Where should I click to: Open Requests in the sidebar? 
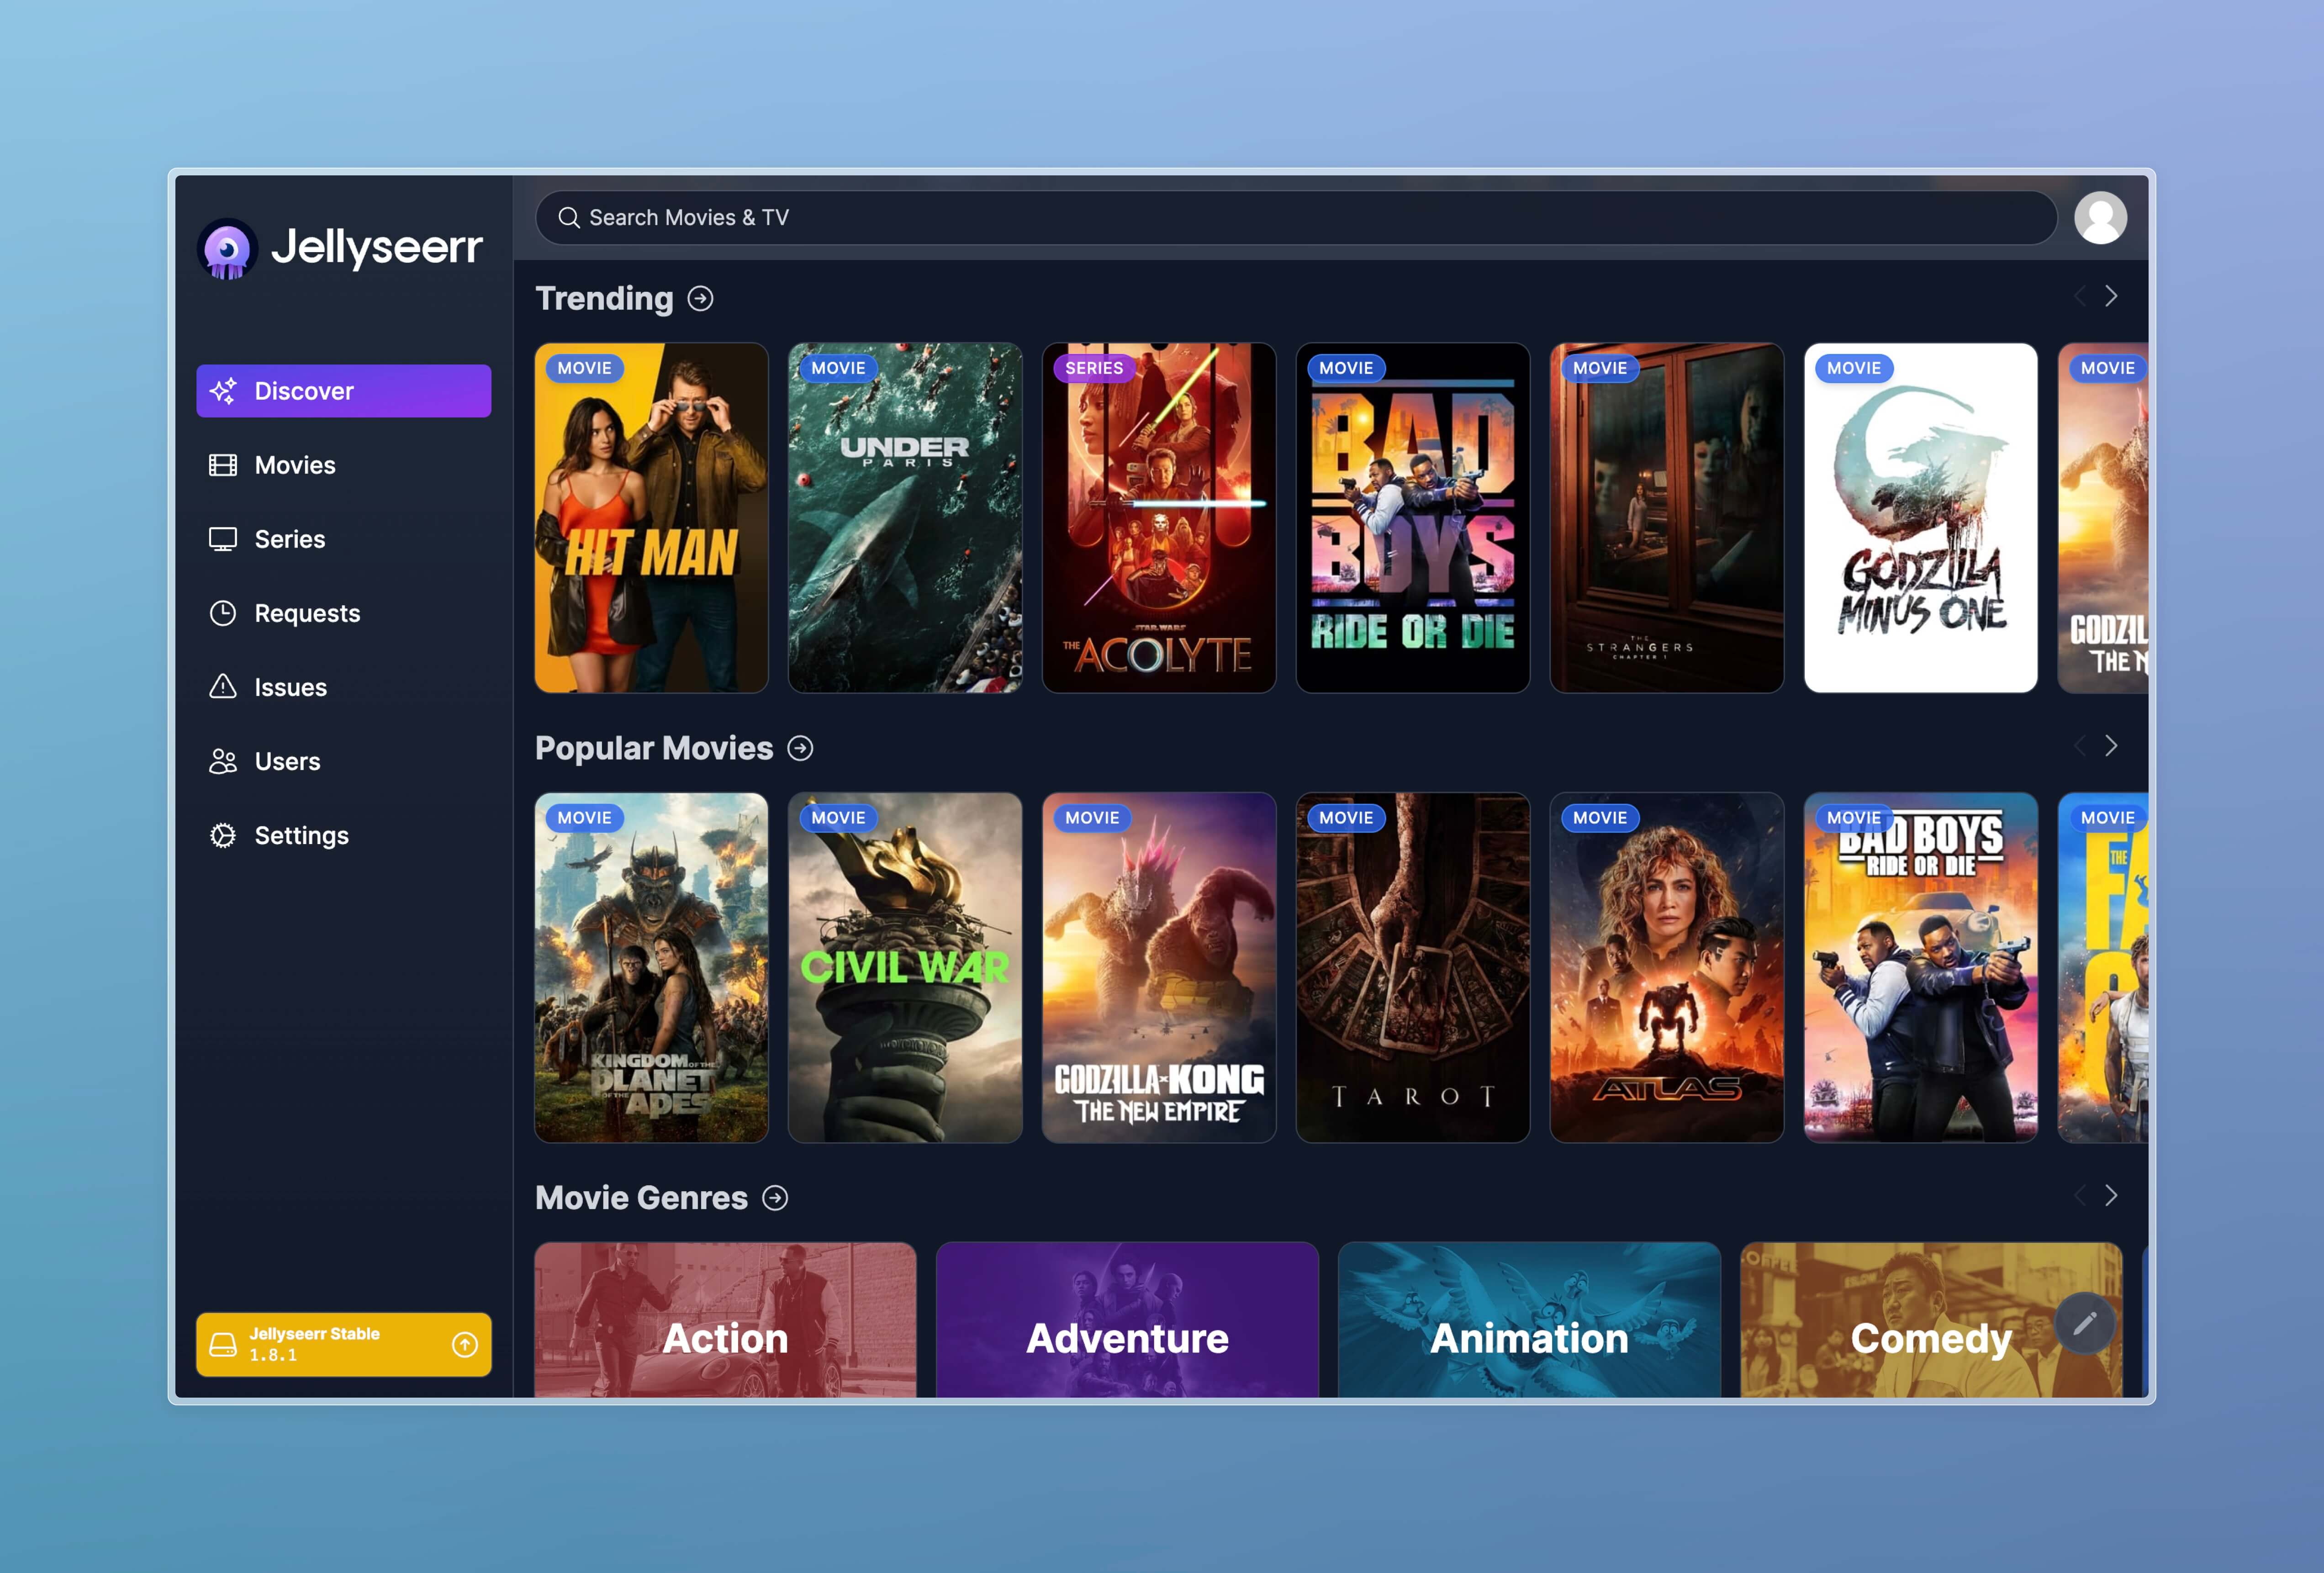344,613
